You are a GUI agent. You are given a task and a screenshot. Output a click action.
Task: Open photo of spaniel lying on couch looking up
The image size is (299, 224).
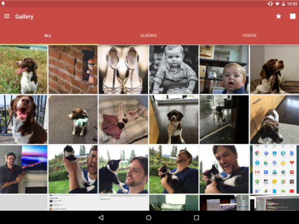click(275, 69)
